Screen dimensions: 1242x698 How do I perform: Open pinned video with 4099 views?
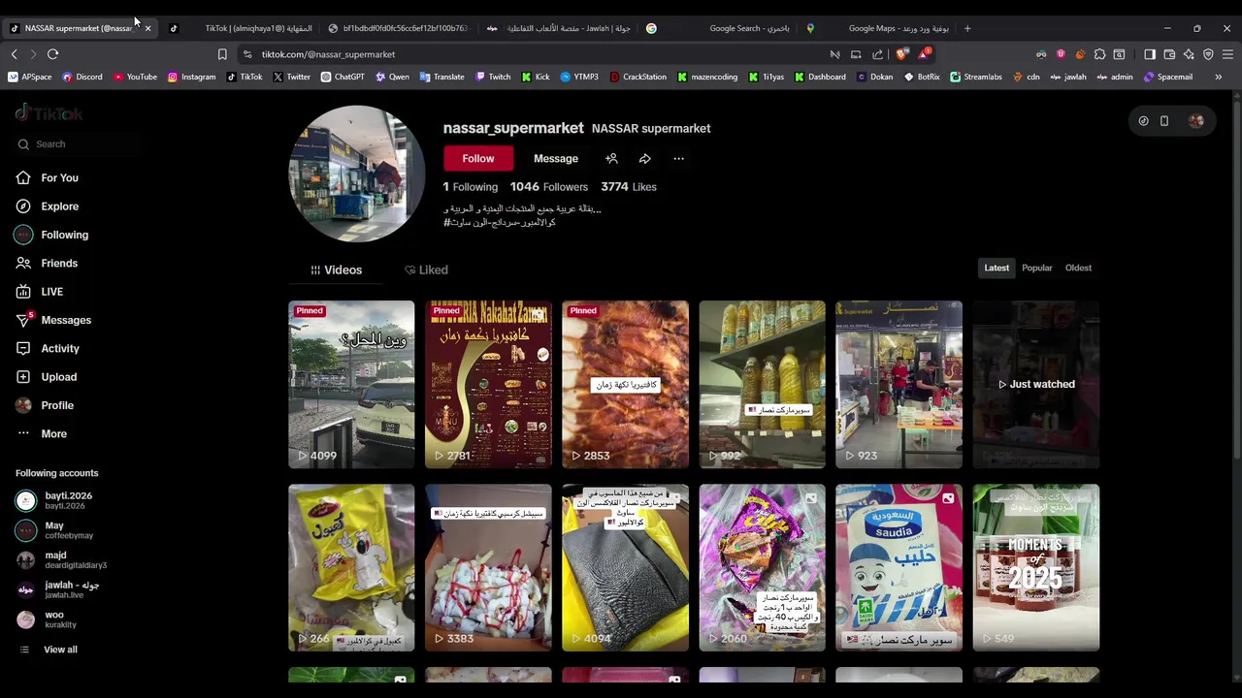click(x=351, y=384)
